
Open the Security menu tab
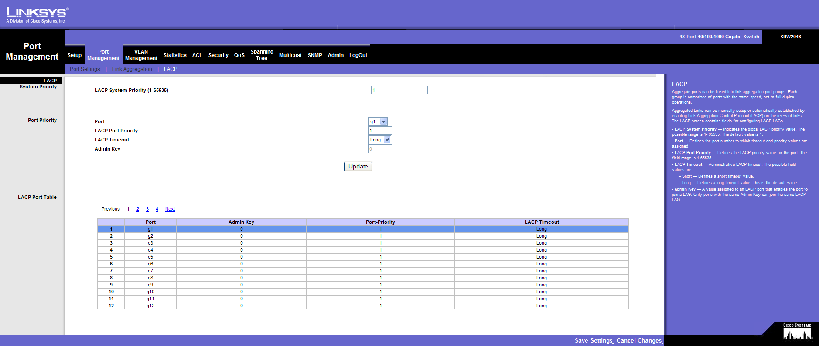pyautogui.click(x=218, y=55)
